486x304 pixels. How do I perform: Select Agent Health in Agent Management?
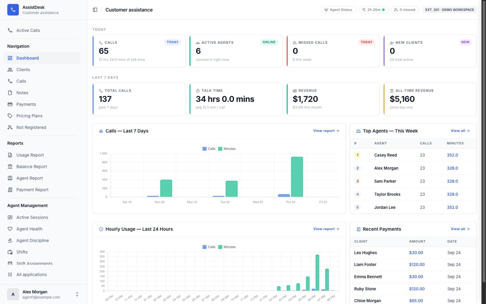click(42, 229)
